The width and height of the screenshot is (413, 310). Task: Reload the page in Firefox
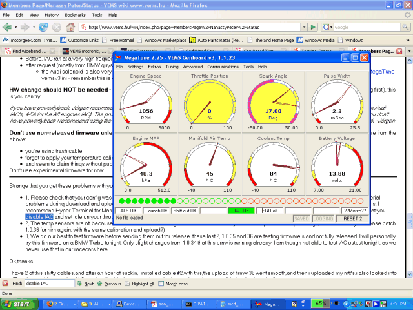tap(43, 27)
